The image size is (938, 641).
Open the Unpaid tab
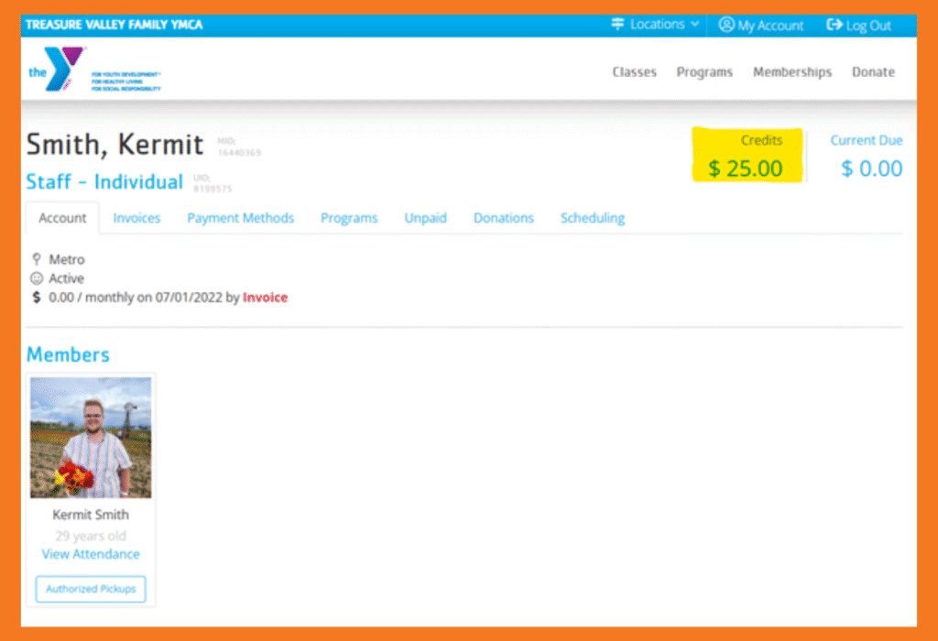click(x=425, y=218)
